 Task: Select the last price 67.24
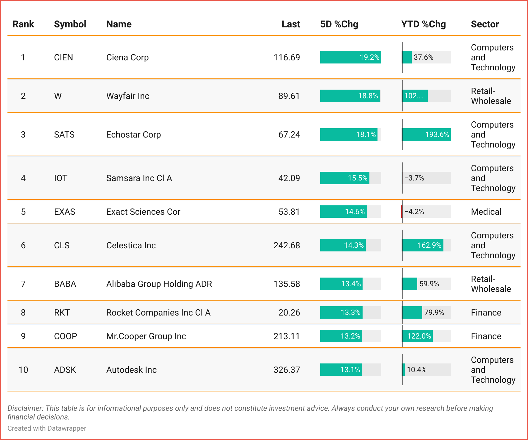tap(289, 134)
